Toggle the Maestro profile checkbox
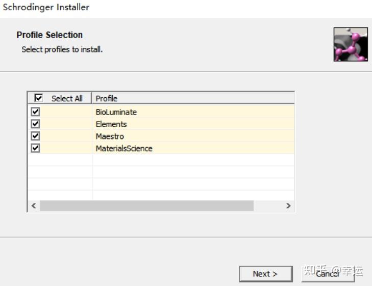The width and height of the screenshot is (372, 286). coord(35,136)
